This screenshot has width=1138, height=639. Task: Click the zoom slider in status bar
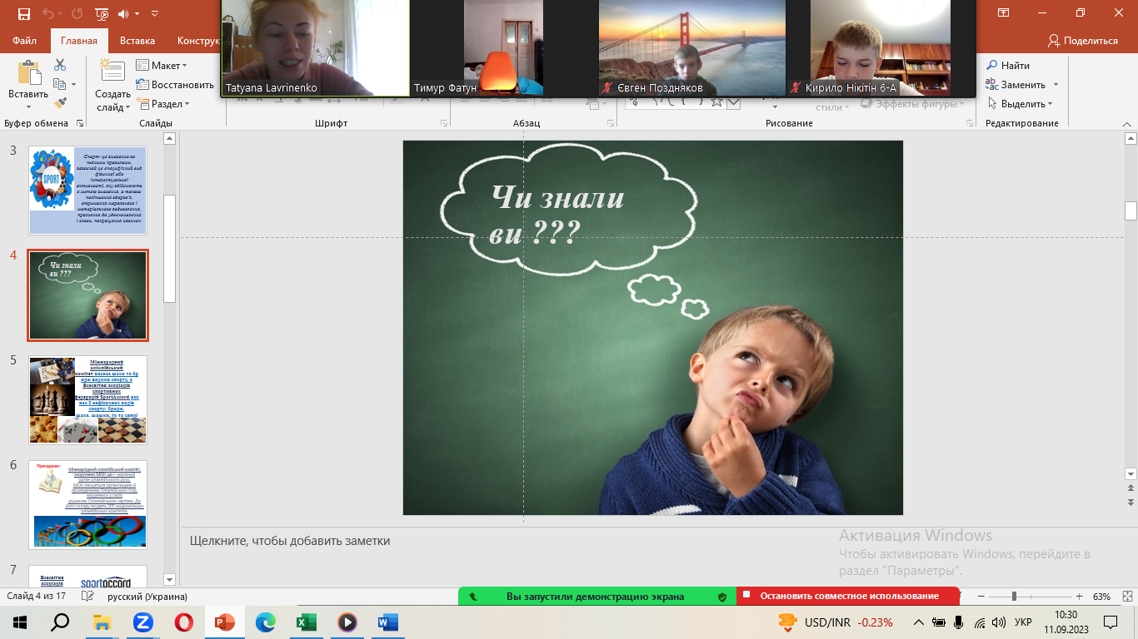point(1014,597)
